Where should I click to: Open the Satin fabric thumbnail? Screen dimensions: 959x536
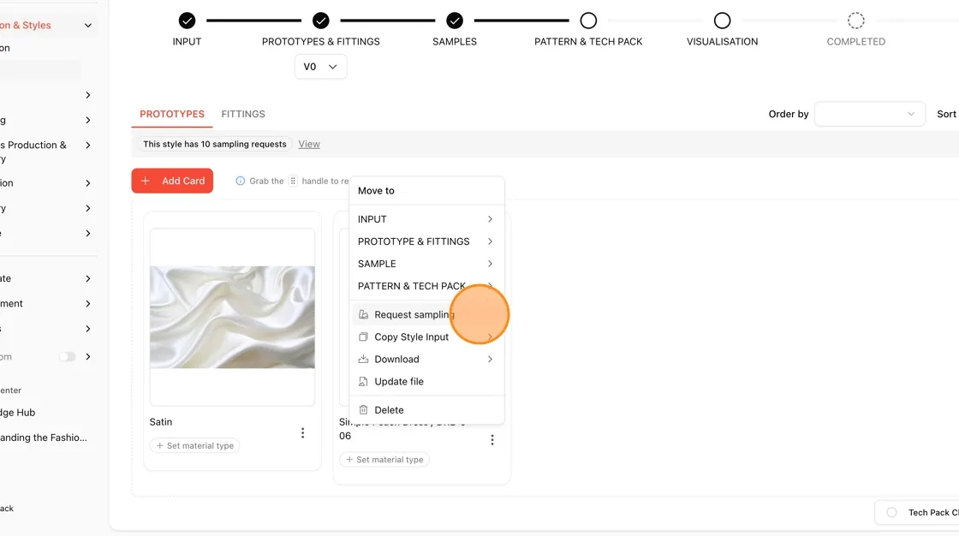[x=232, y=317]
